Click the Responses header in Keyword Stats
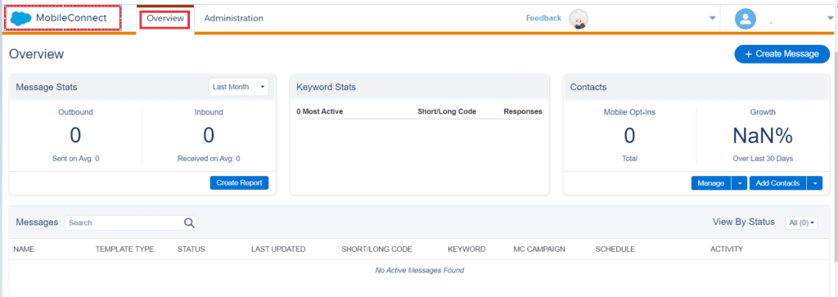Image resolution: width=838 pixels, height=297 pixels. coord(523,111)
